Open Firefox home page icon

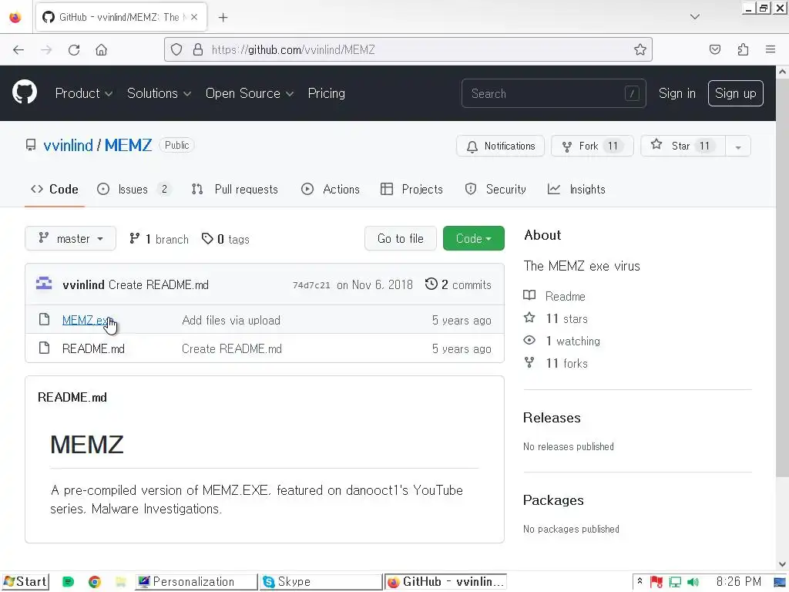coord(101,50)
